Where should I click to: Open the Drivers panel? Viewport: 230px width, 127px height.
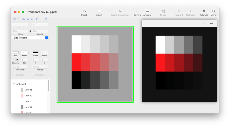coord(137,13)
